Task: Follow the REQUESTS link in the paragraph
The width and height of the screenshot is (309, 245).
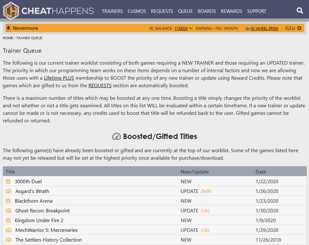Action: point(100,85)
